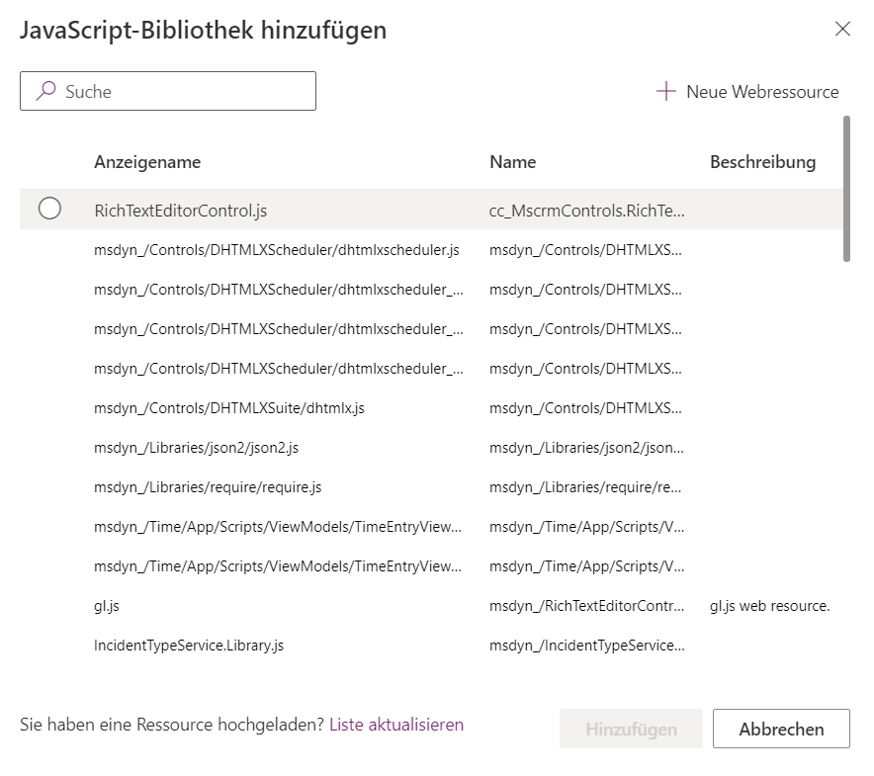Select the RichTextEditorControl.js radio button

click(x=49, y=209)
